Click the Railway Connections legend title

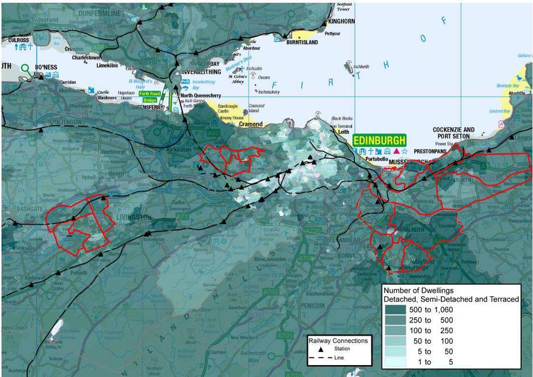[338, 341]
